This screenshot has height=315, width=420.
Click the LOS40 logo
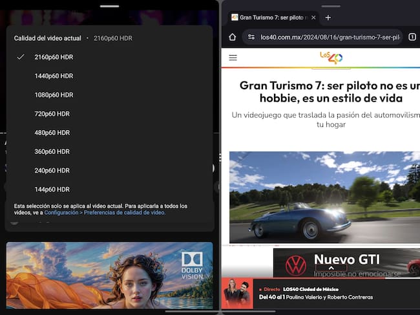pos(331,58)
